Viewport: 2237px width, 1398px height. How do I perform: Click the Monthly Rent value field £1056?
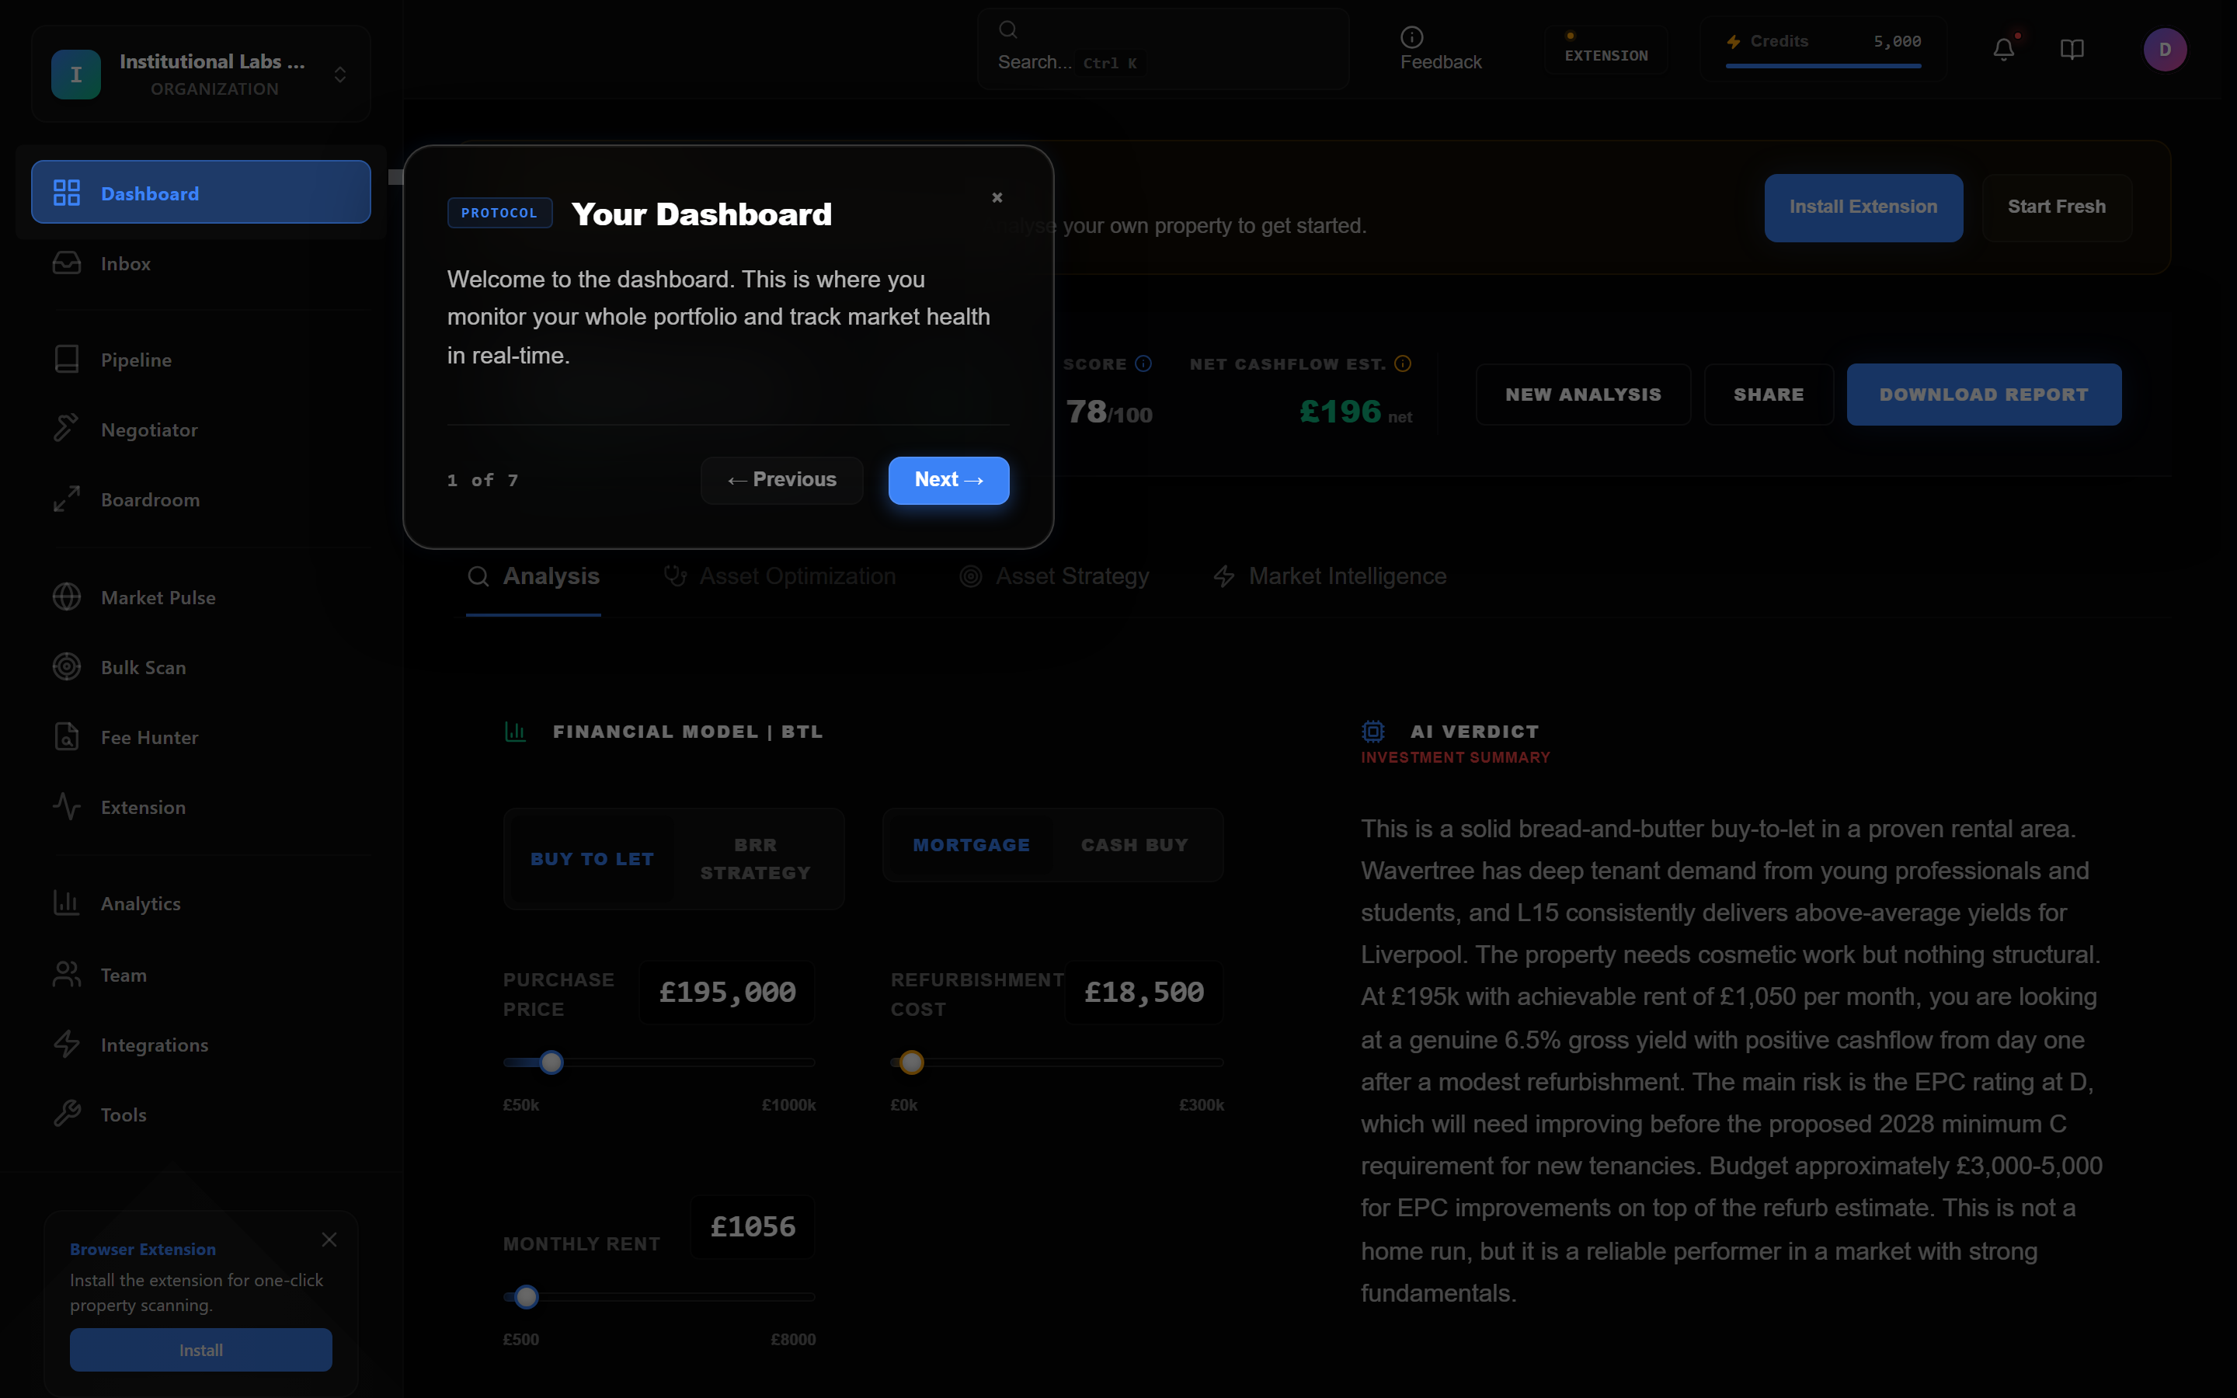click(753, 1228)
